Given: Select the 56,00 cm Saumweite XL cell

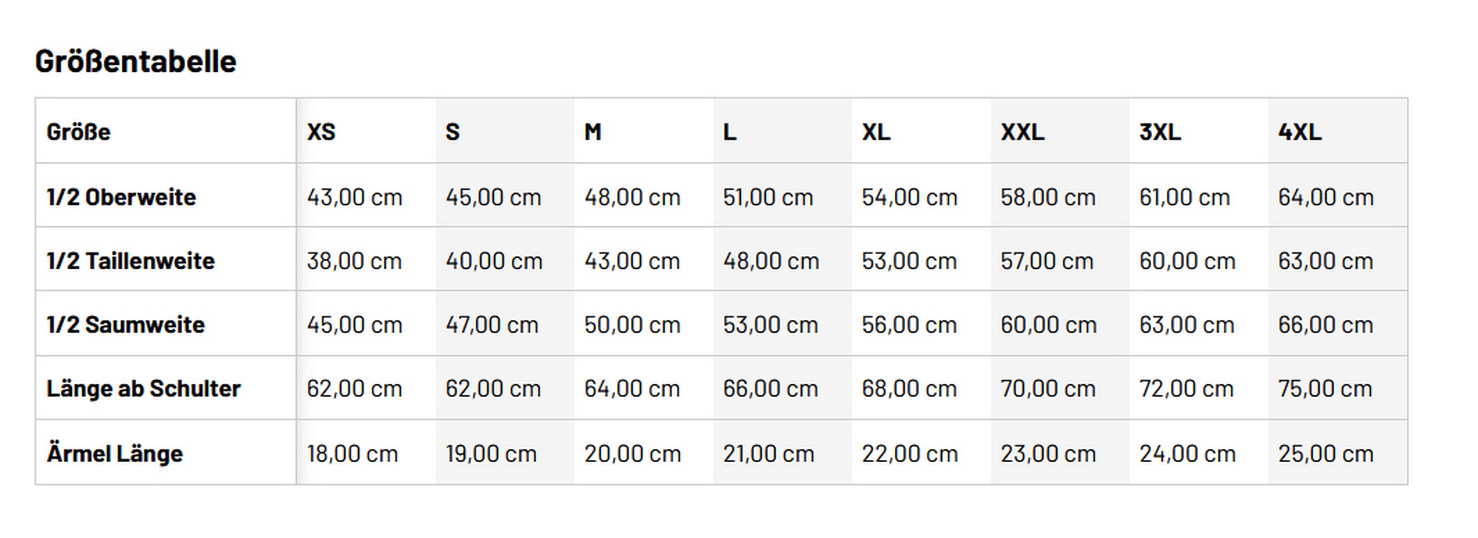Looking at the screenshot, I should point(909,325).
